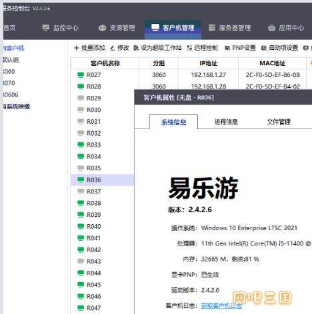Image resolution: width=312 pixels, height=314 pixels.
Task: Open the 资源管理 tab
Action: pyautogui.click(x=117, y=28)
